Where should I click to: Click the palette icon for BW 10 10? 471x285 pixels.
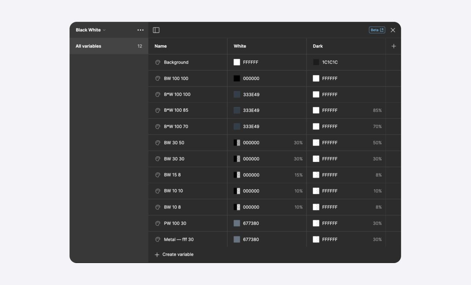coord(158,191)
